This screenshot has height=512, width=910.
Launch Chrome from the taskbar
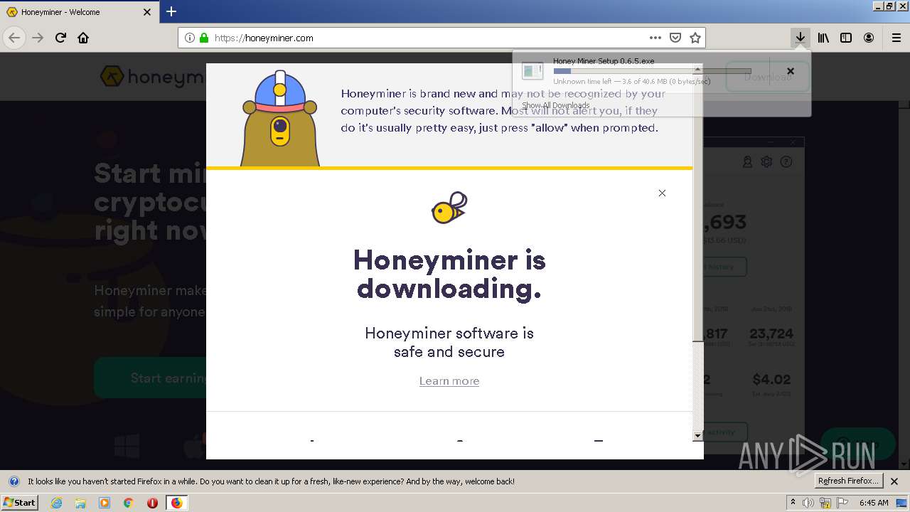pos(128,503)
